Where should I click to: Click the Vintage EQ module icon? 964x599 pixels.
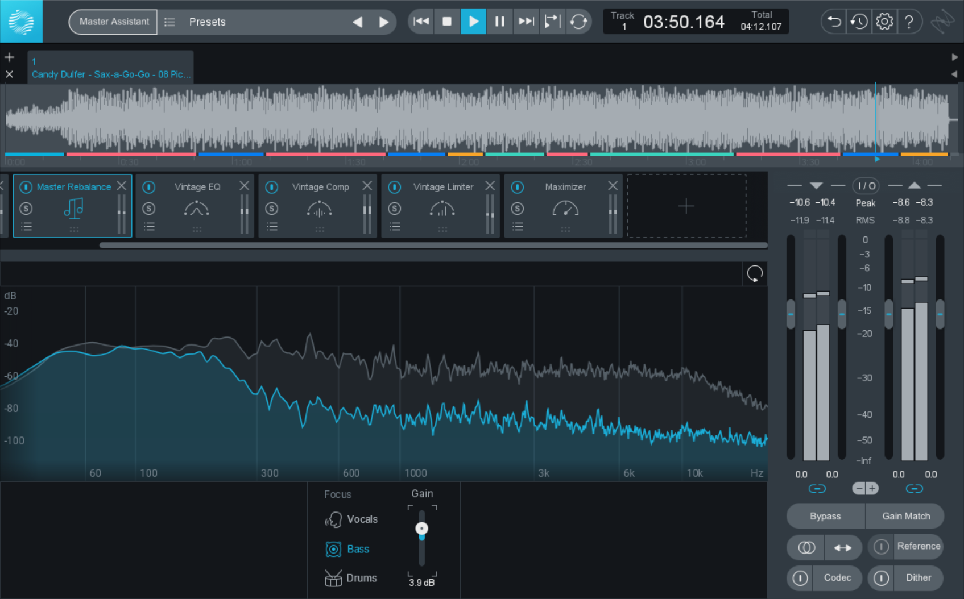coord(196,209)
